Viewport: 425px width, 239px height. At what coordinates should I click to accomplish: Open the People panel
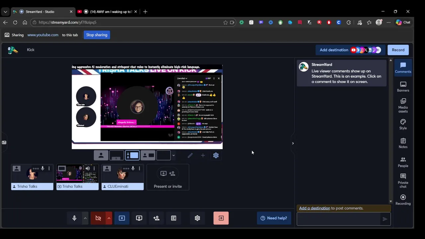[403, 162]
